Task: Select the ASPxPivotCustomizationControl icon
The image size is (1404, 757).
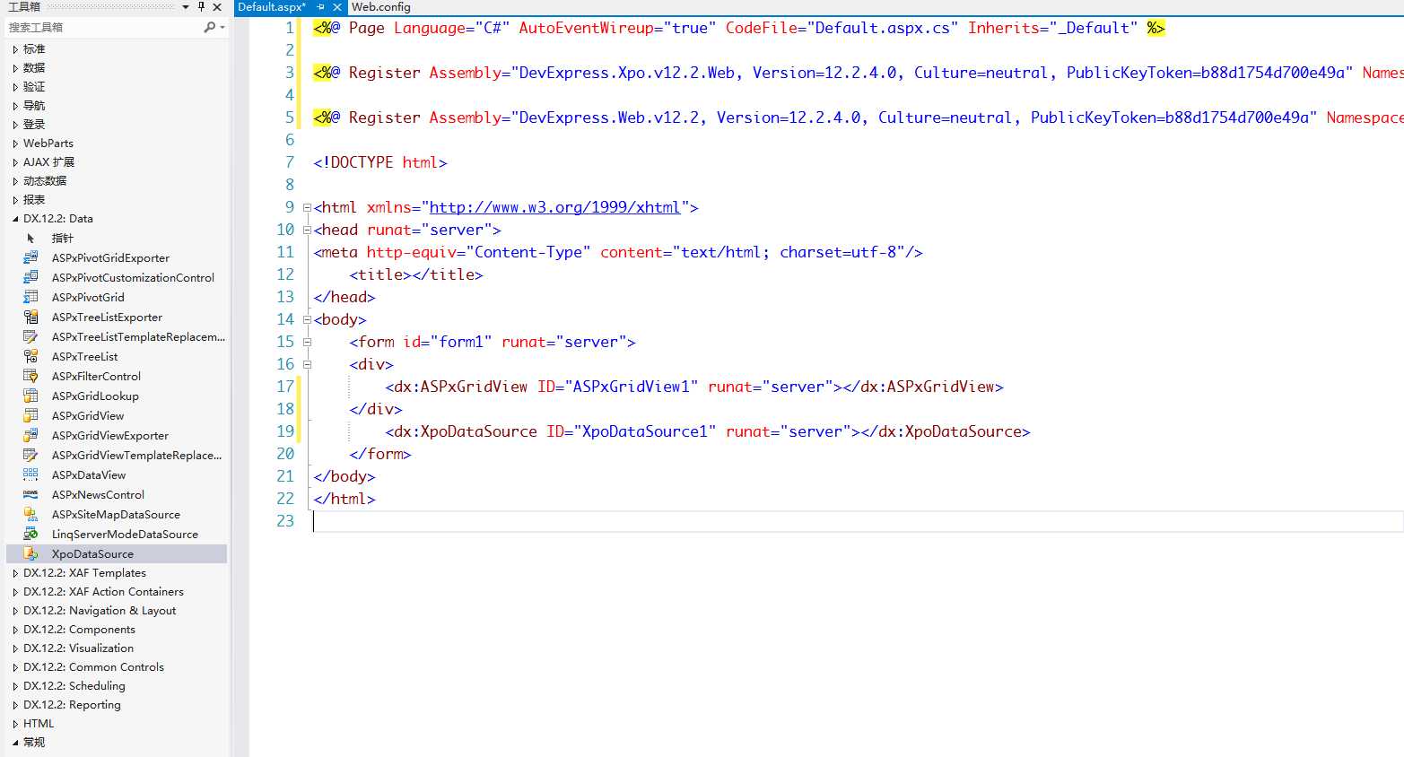Action: coord(31,277)
